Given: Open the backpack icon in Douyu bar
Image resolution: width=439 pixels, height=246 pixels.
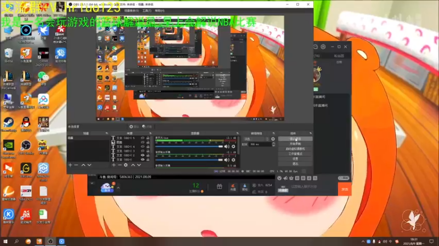Looking at the screenshot, I should click(245, 187).
